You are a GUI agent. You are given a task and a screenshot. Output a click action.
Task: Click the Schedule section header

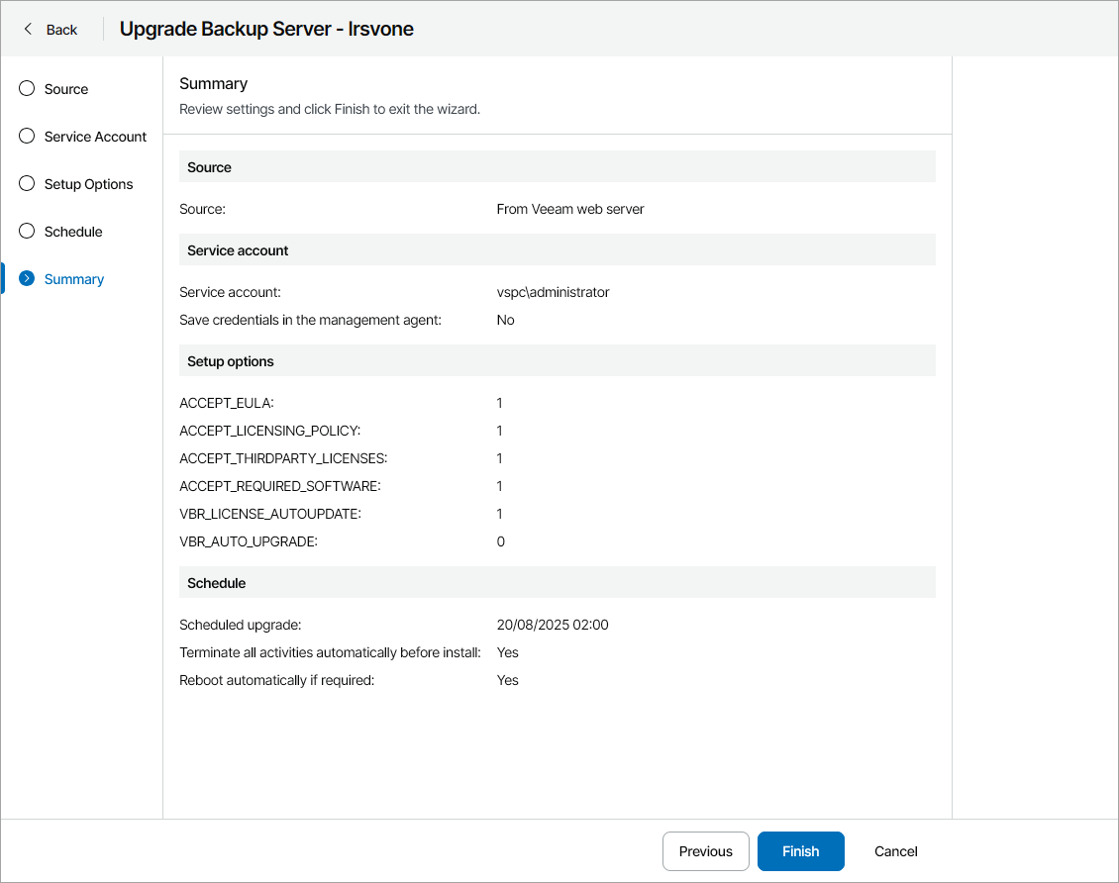[216, 583]
